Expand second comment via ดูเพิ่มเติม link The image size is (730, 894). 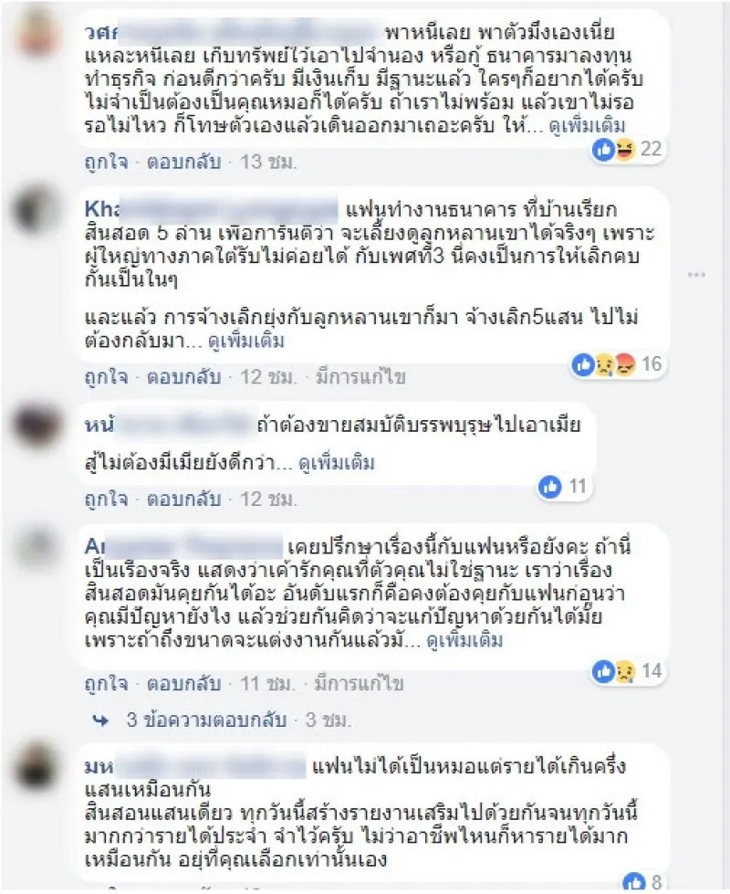click(x=246, y=341)
